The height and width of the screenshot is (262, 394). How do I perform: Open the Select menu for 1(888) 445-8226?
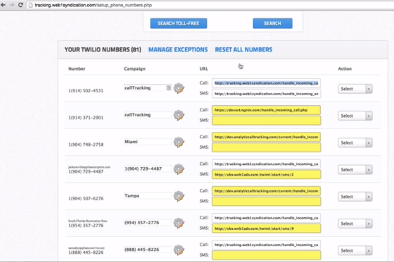pyautogui.click(x=355, y=250)
